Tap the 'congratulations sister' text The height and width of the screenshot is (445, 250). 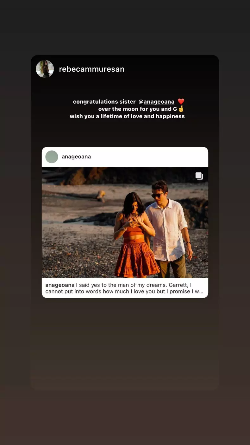pos(104,102)
